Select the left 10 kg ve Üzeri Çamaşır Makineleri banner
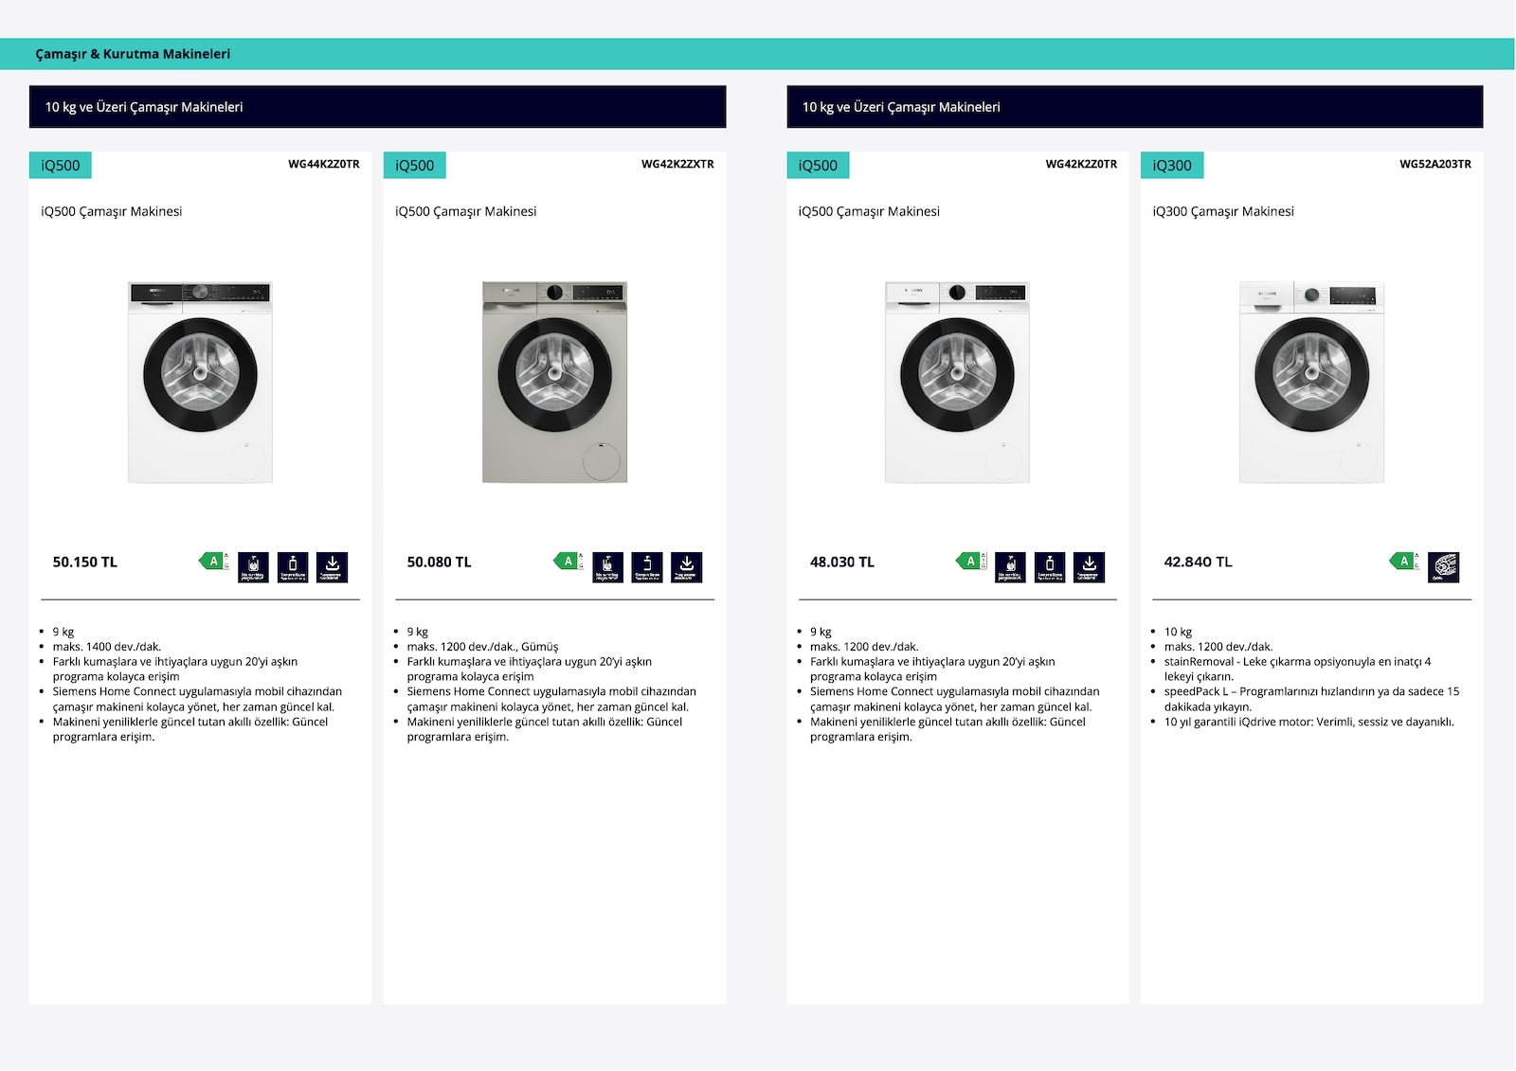This screenshot has width=1516, height=1071. coord(378,107)
